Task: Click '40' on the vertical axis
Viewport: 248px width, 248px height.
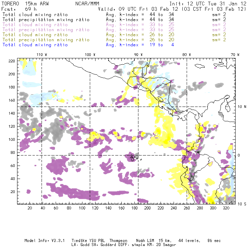Action: click(x=13, y=179)
